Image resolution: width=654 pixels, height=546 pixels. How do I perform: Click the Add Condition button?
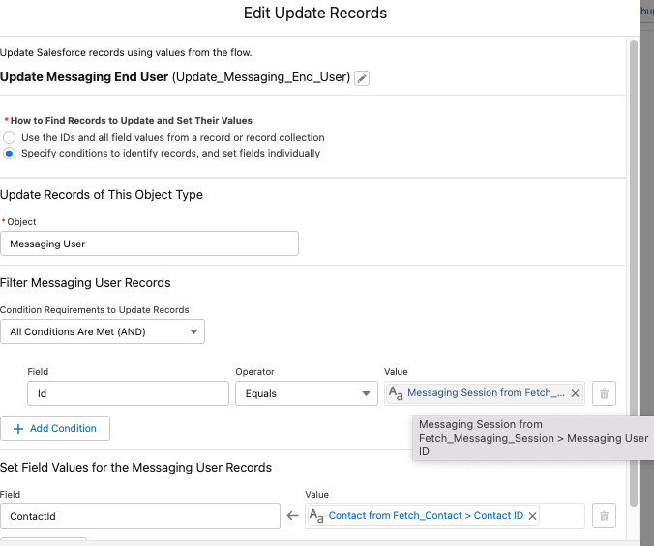(55, 428)
